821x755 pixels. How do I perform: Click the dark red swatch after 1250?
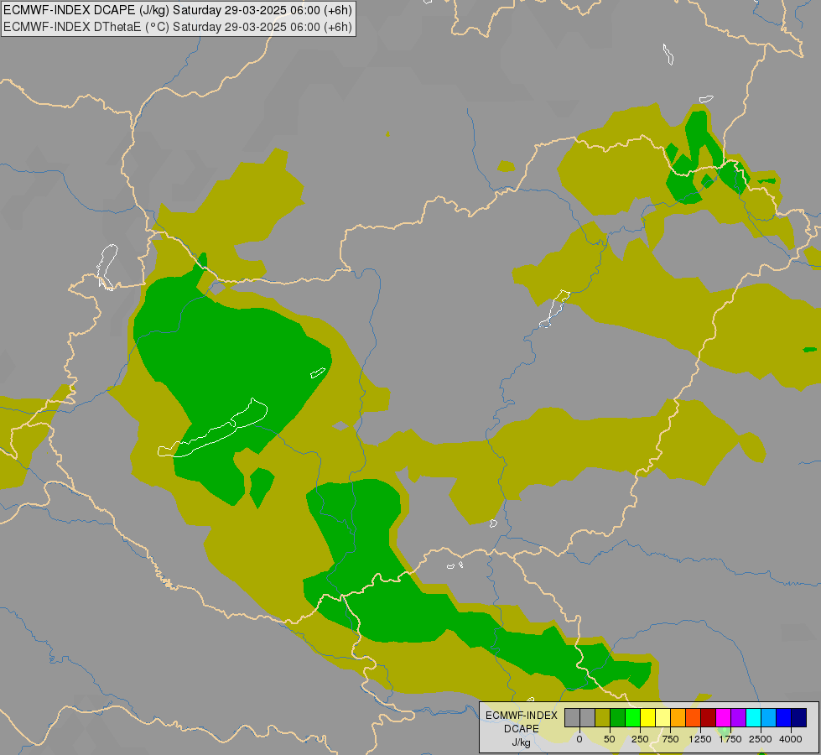[709, 718]
